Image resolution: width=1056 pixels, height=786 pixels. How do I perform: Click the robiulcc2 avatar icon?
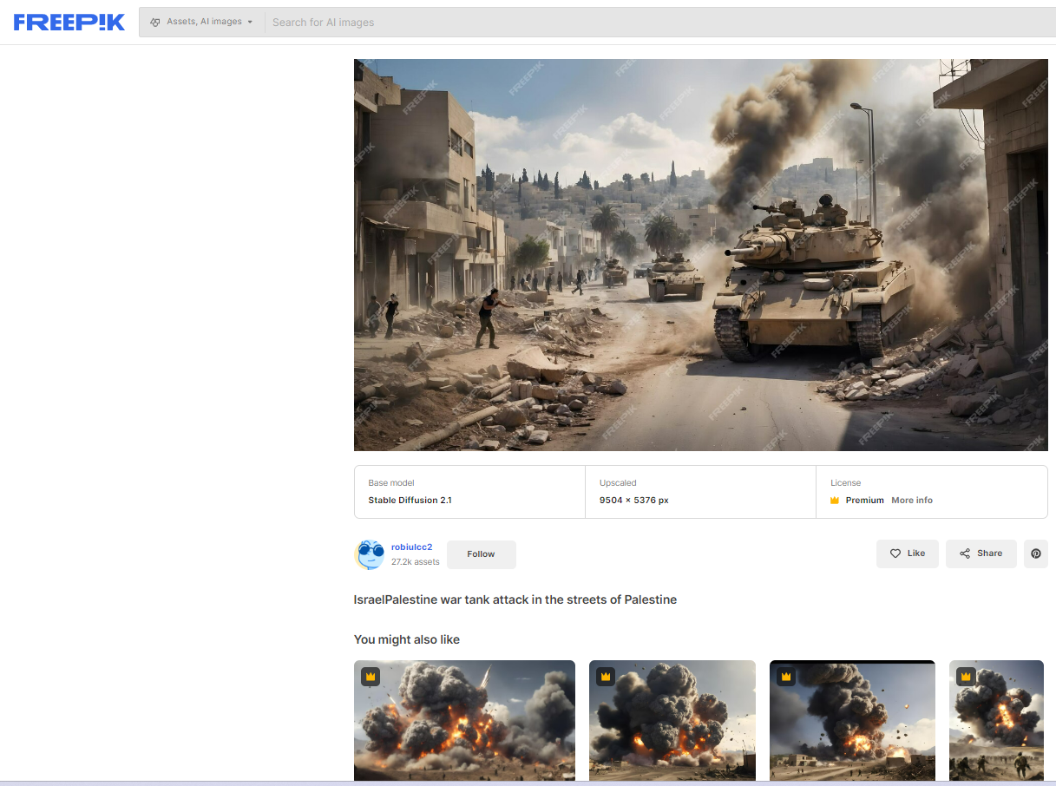pyautogui.click(x=371, y=554)
